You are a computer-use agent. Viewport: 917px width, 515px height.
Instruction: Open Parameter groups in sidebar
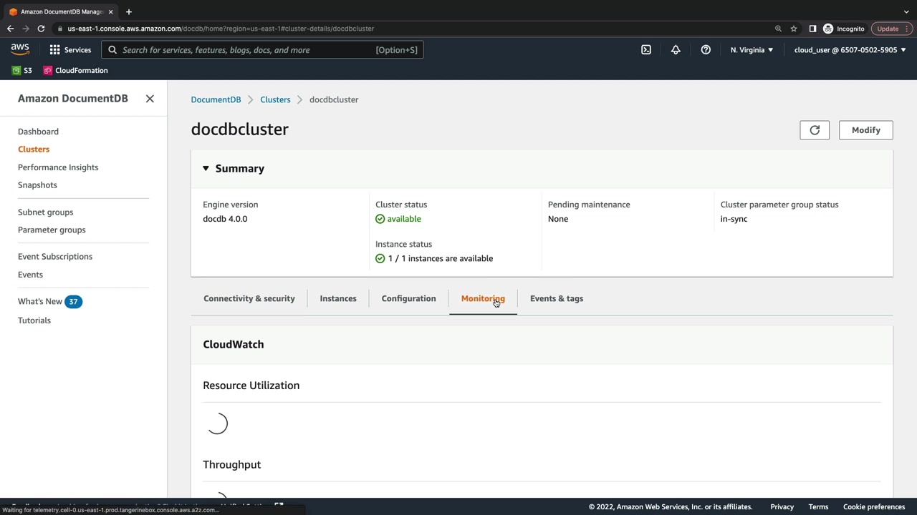point(52,230)
